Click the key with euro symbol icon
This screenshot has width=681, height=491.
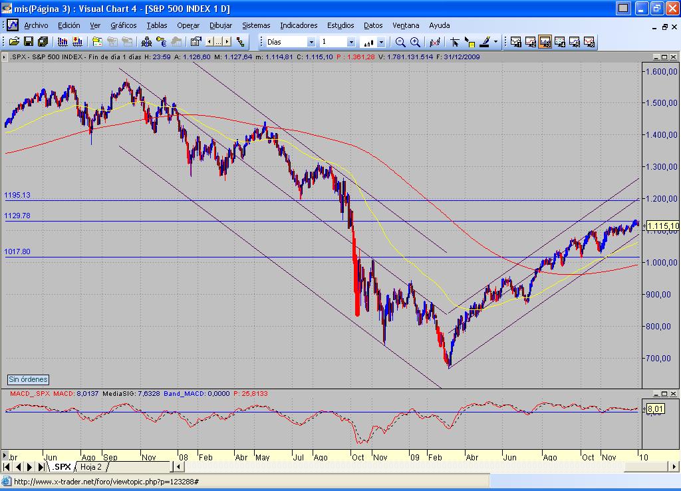tap(162, 42)
